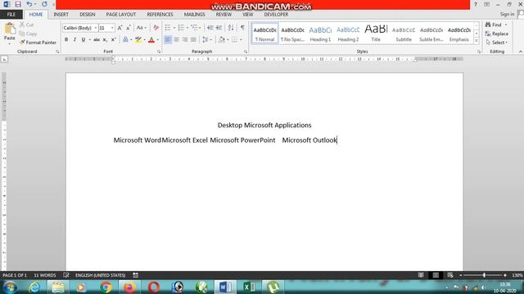Toggle bold formatting
Screen dimensions: 524x294
point(66,40)
